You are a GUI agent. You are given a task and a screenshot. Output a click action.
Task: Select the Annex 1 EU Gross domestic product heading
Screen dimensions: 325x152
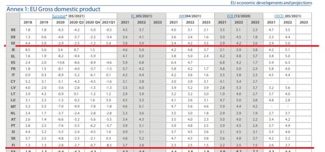[54, 9]
